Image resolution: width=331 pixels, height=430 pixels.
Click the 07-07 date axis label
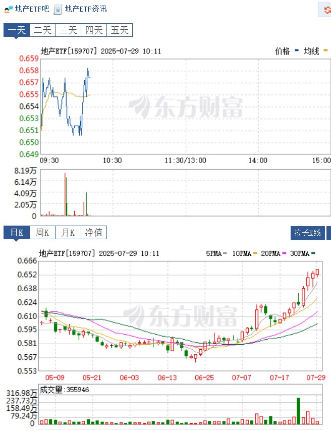pyautogui.click(x=242, y=378)
